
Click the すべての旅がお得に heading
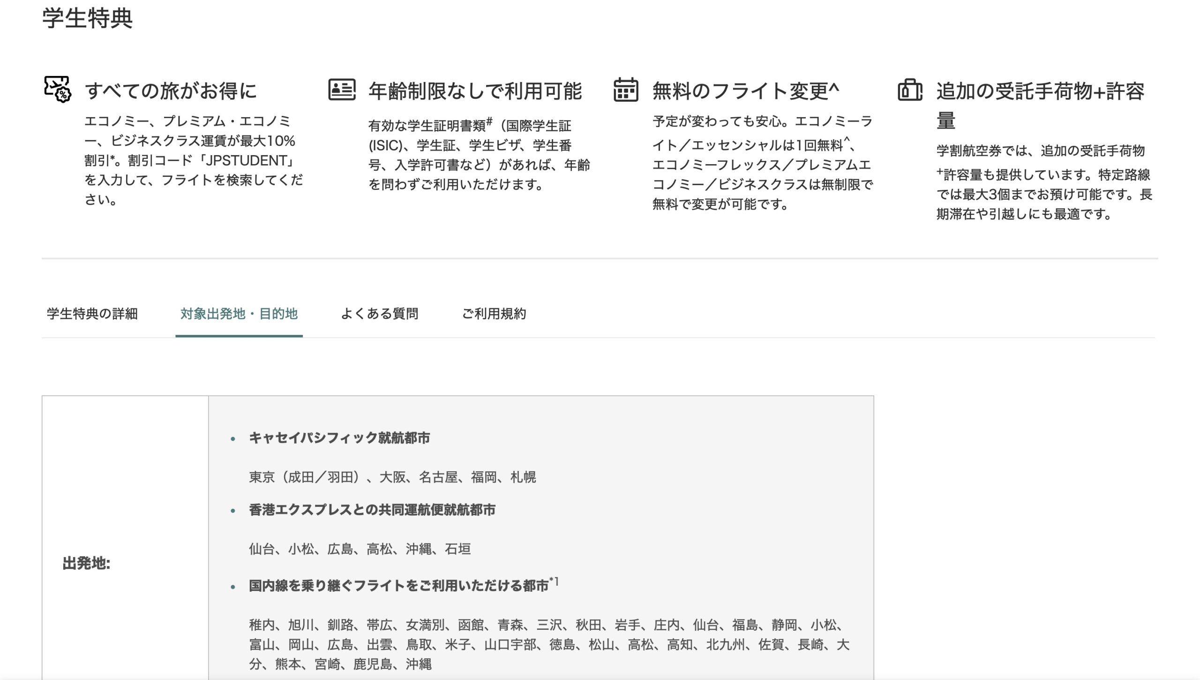pyautogui.click(x=171, y=91)
